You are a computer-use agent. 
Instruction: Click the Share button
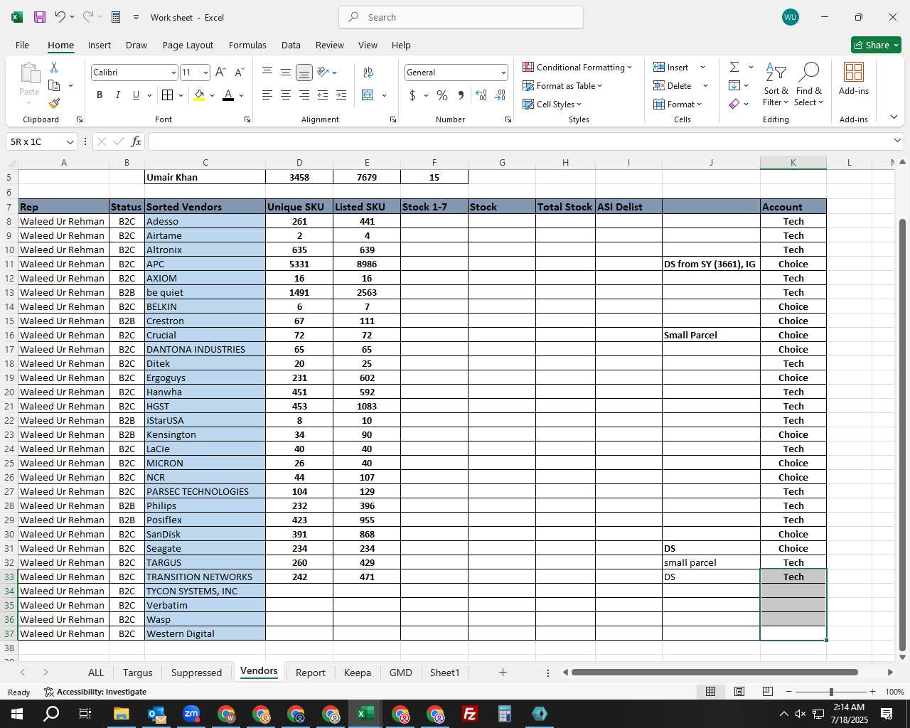pos(876,45)
